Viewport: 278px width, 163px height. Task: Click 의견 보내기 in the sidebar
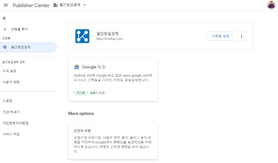11,112
